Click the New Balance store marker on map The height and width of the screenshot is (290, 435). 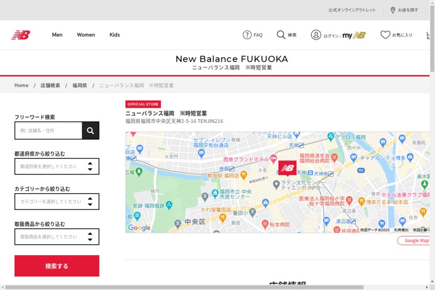pyautogui.click(x=287, y=168)
